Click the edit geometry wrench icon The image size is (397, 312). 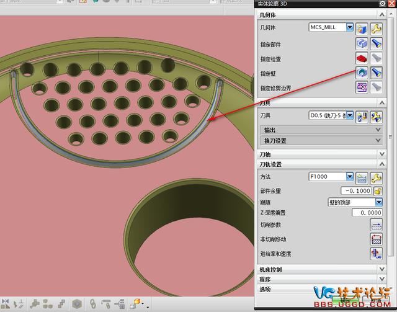point(377,29)
